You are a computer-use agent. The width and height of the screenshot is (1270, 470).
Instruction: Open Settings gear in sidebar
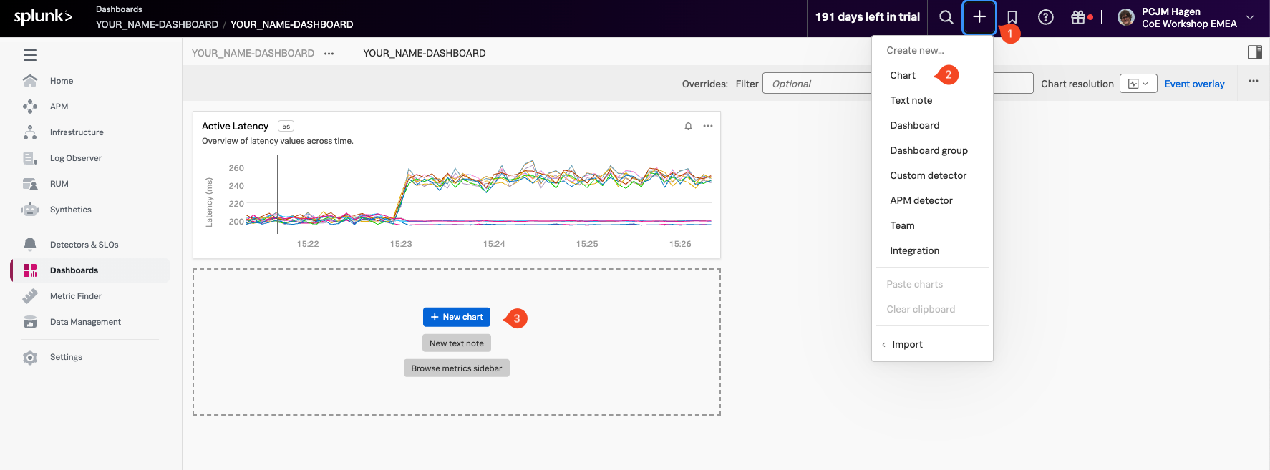66,357
